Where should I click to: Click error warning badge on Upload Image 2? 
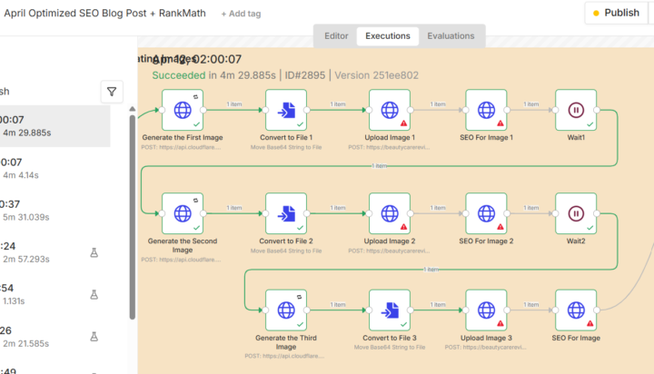(403, 227)
